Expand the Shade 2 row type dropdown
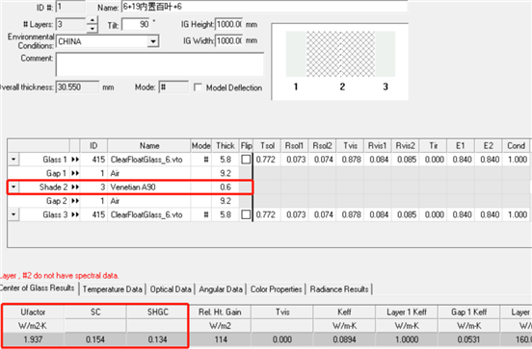This screenshot has width=532, height=349. coord(13,187)
